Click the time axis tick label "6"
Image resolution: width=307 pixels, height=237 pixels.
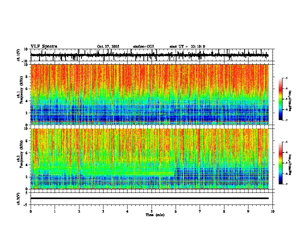(x=176, y=211)
